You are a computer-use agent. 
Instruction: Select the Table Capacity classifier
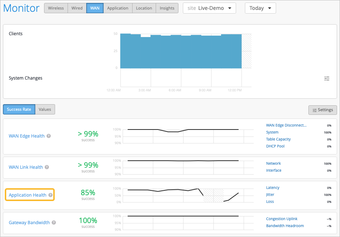(x=278, y=139)
